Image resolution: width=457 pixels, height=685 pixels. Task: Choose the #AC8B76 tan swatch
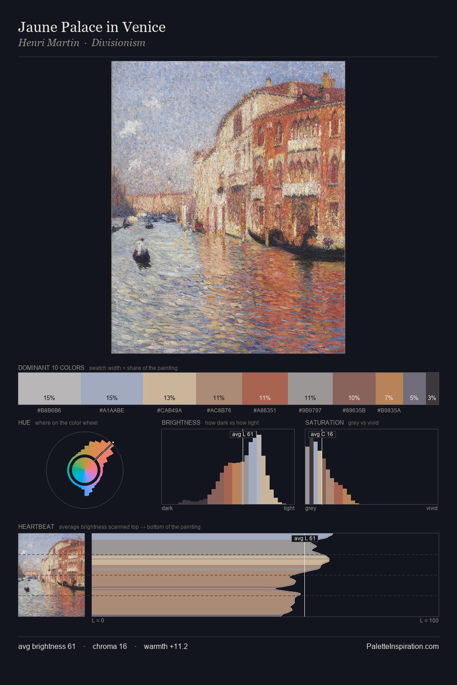coord(219,389)
